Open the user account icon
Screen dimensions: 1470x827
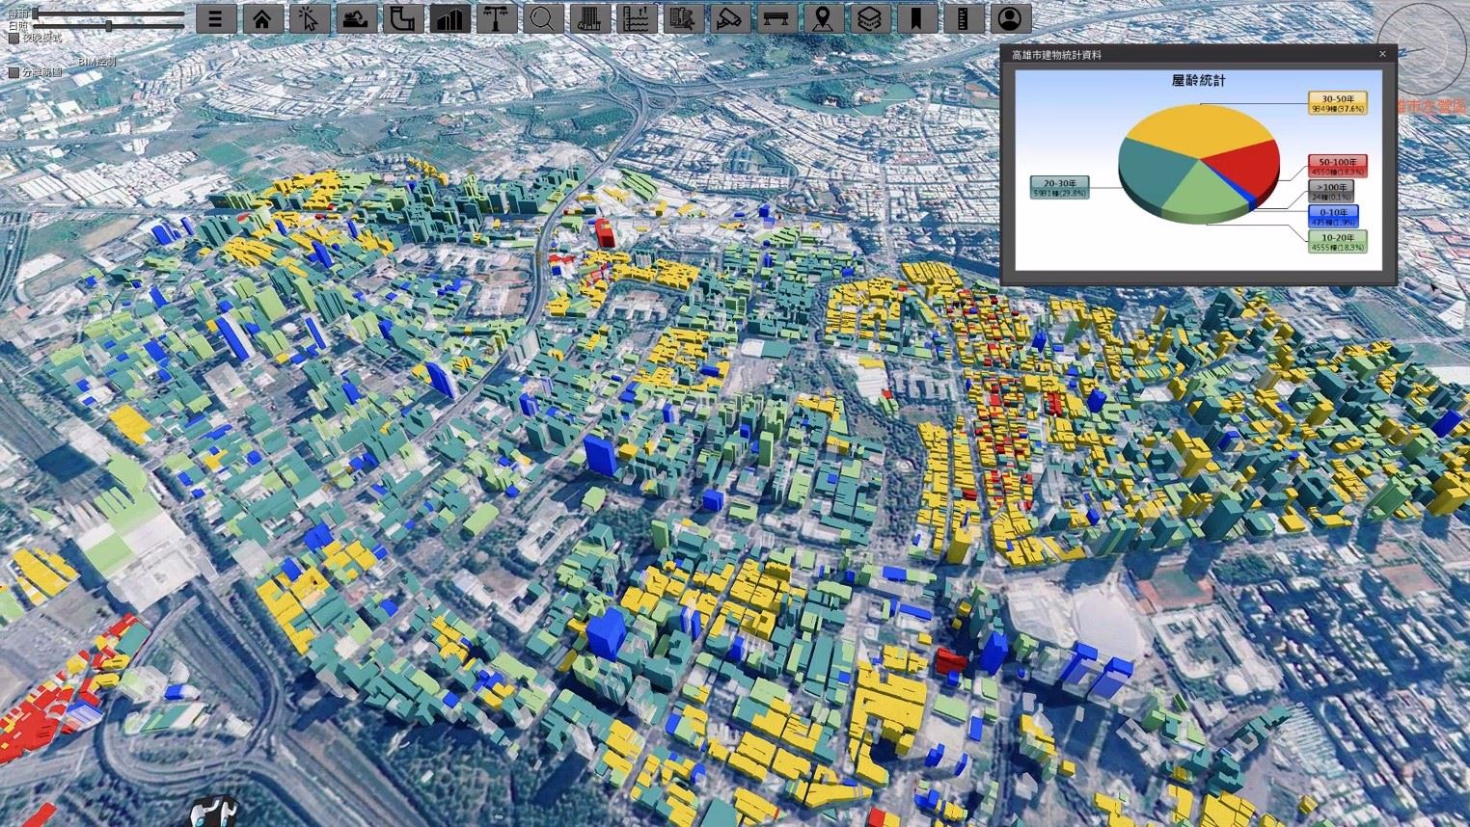(x=1009, y=18)
